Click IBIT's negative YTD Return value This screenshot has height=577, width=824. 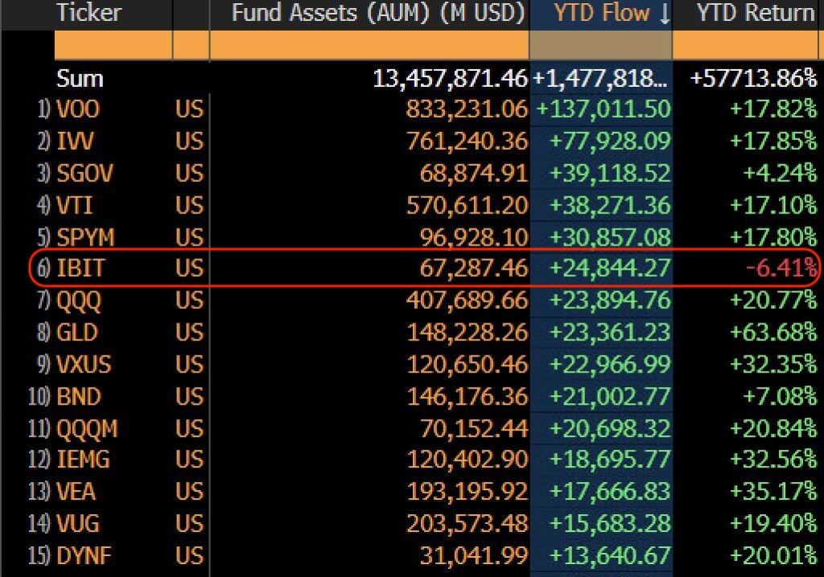[x=781, y=268]
